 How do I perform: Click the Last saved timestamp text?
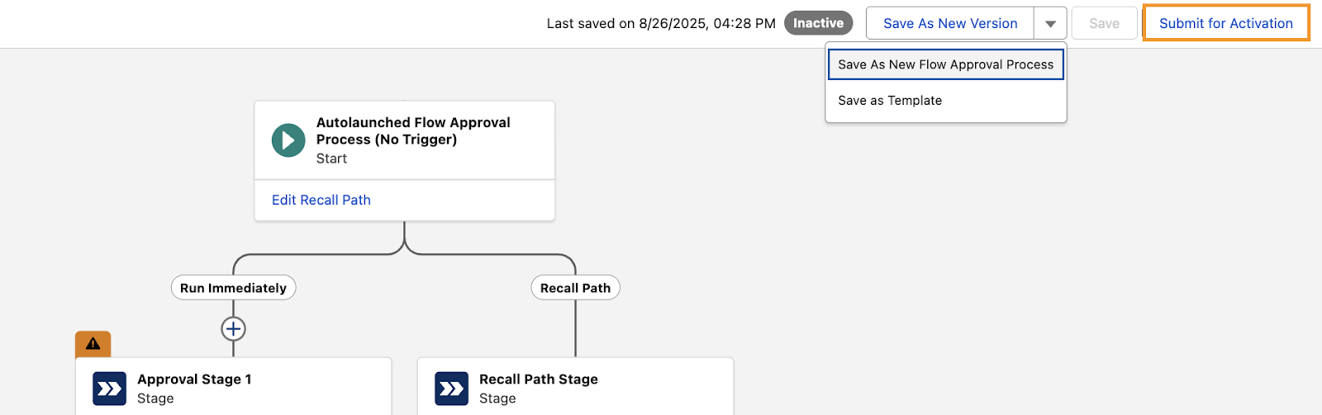(x=660, y=24)
